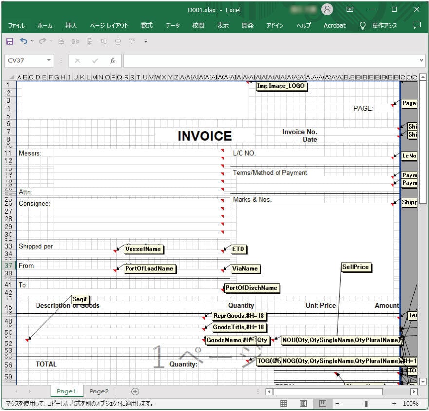Open the 数式 ribbon tab

tap(147, 26)
